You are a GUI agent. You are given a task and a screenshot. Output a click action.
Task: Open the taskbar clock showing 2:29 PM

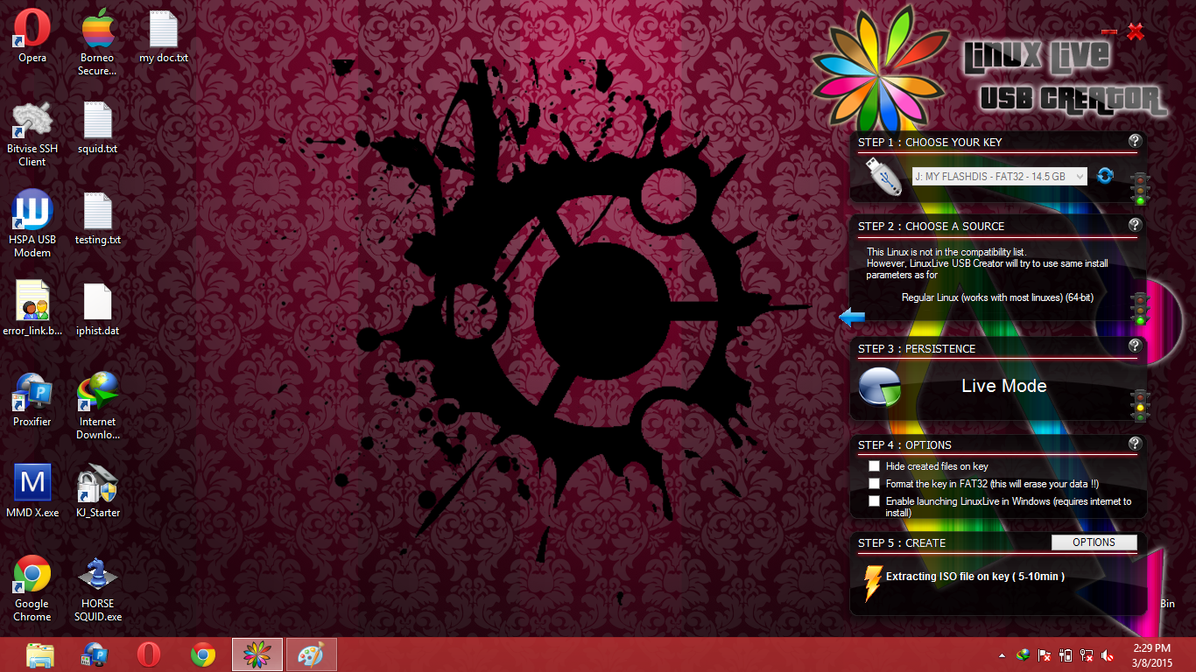click(1151, 654)
